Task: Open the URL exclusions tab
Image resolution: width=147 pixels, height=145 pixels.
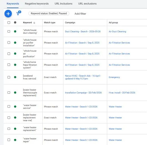Action: pyautogui.click(x=87, y=4)
